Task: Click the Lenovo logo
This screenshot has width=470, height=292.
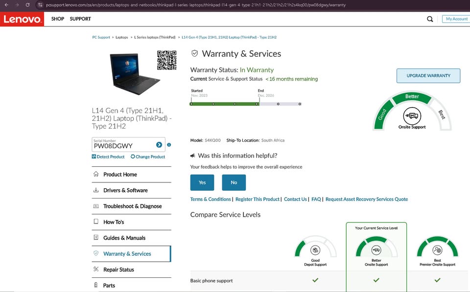Action: click(22, 19)
